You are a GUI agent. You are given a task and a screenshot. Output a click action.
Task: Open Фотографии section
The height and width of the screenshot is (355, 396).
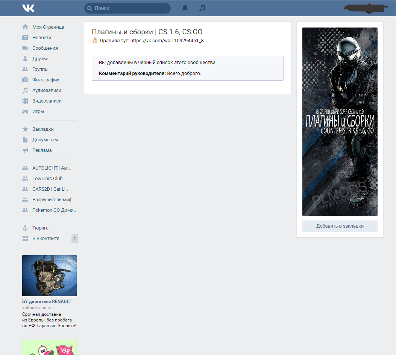46,80
